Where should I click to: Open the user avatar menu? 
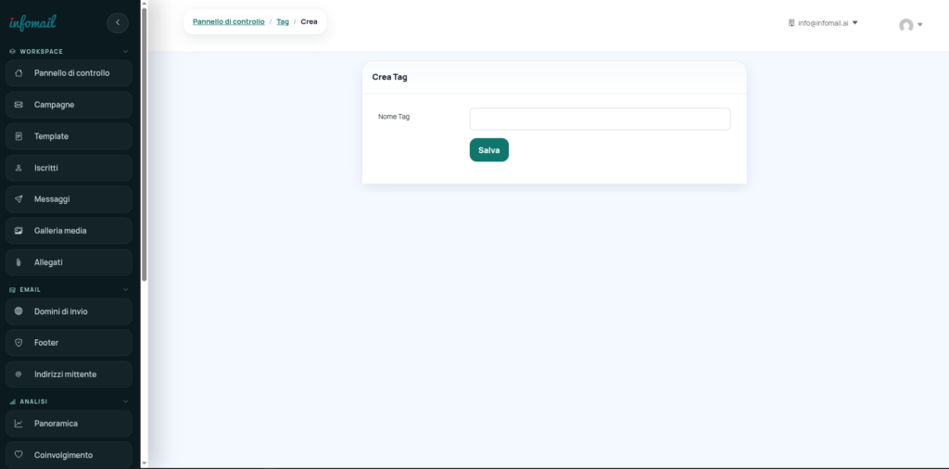tap(910, 25)
